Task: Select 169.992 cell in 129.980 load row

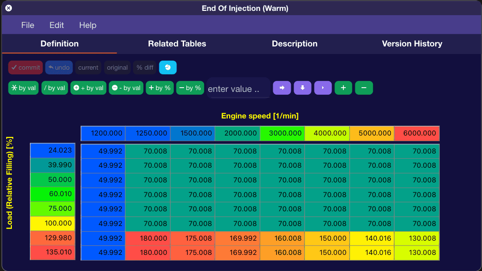Action: pyautogui.click(x=238, y=238)
